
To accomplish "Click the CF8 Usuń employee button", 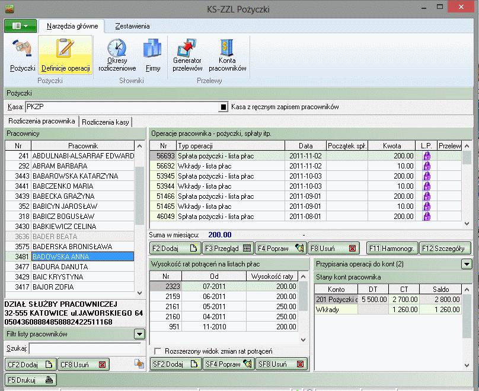I will pyautogui.click(x=84, y=364).
